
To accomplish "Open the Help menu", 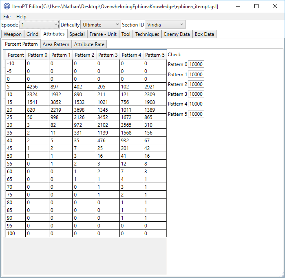I will [x=21, y=17].
